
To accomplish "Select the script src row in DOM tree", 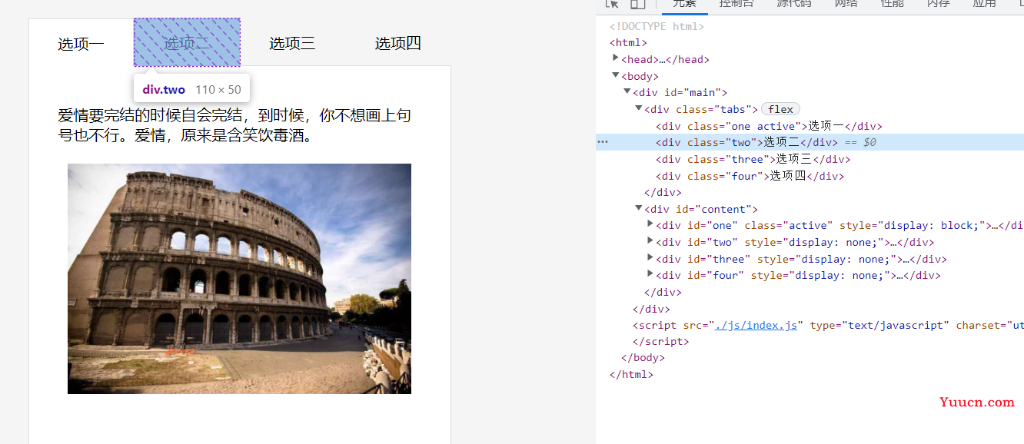I will pyautogui.click(x=828, y=325).
